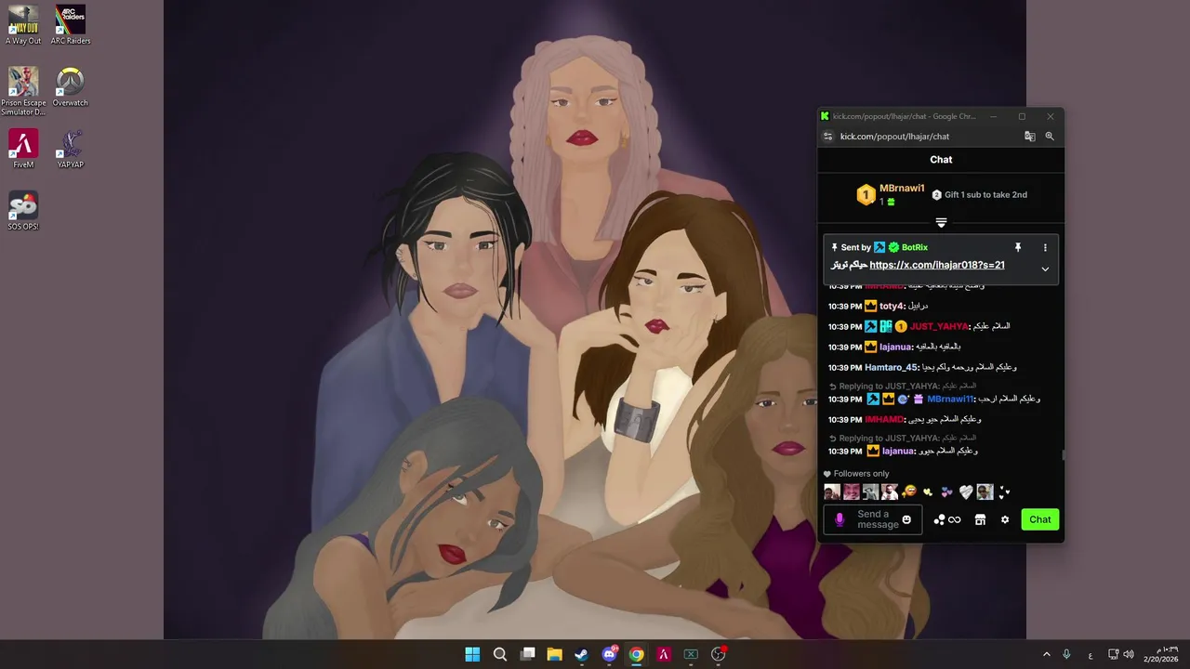Open taskbar Search
This screenshot has height=669, width=1190.
500,654
